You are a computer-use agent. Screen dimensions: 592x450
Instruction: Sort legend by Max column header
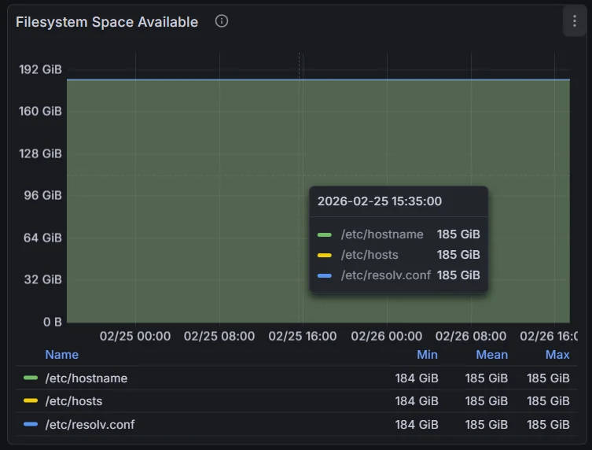tap(557, 354)
